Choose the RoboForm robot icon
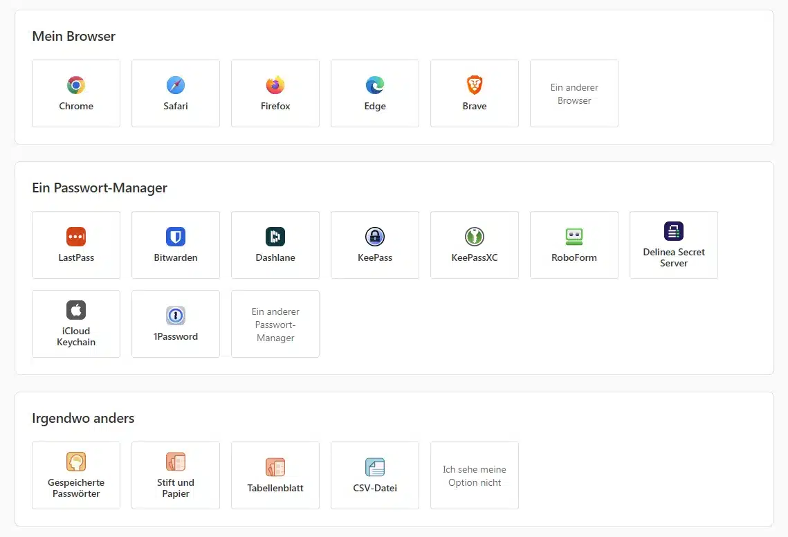The height and width of the screenshot is (537, 788). pos(574,236)
